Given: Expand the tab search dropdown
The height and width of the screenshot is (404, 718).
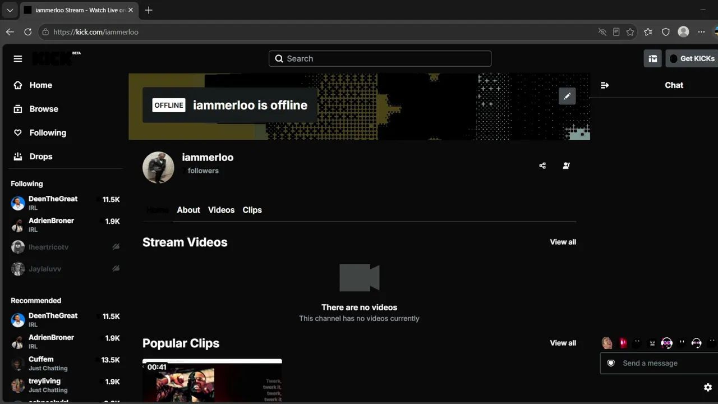Looking at the screenshot, I should (10, 10).
